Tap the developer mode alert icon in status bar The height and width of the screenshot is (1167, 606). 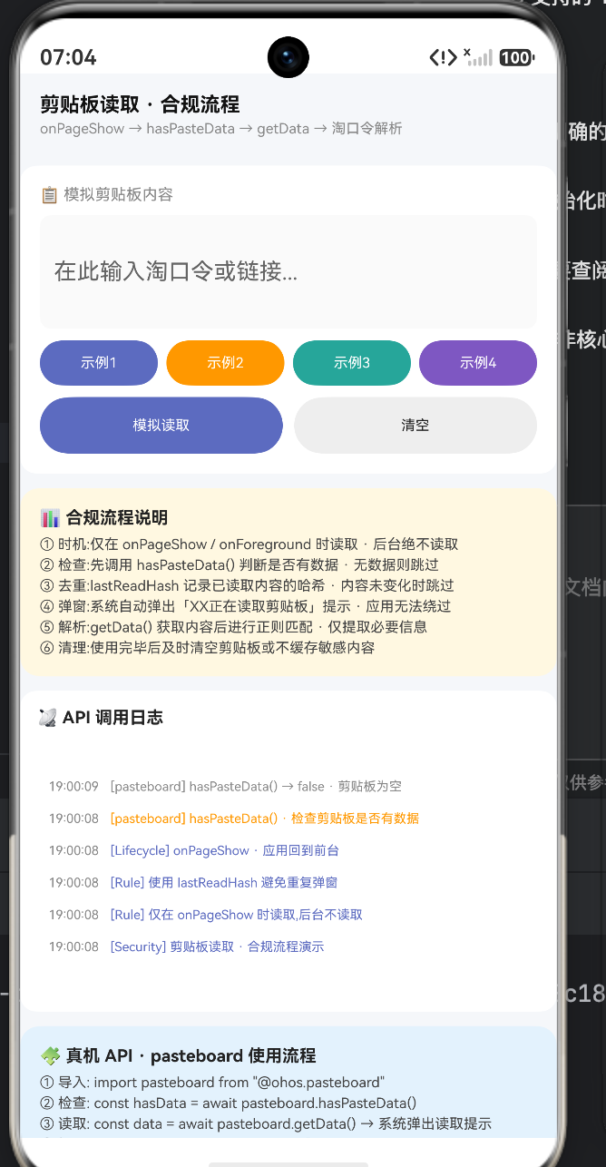(x=443, y=58)
